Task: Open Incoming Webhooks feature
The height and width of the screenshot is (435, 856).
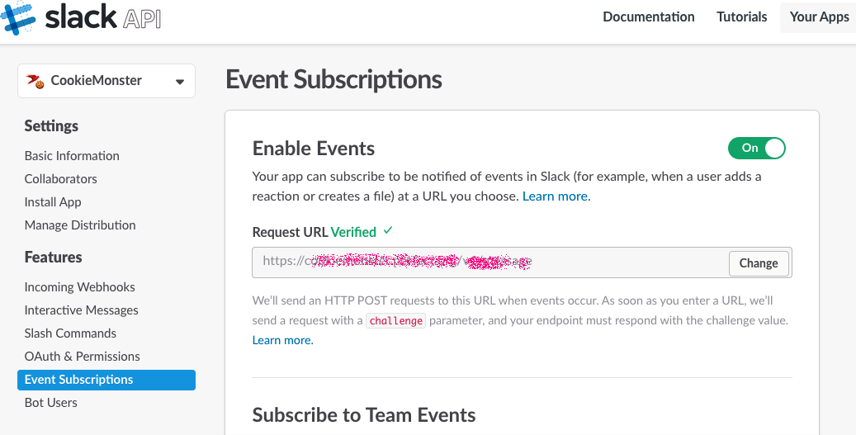Action: click(x=80, y=287)
